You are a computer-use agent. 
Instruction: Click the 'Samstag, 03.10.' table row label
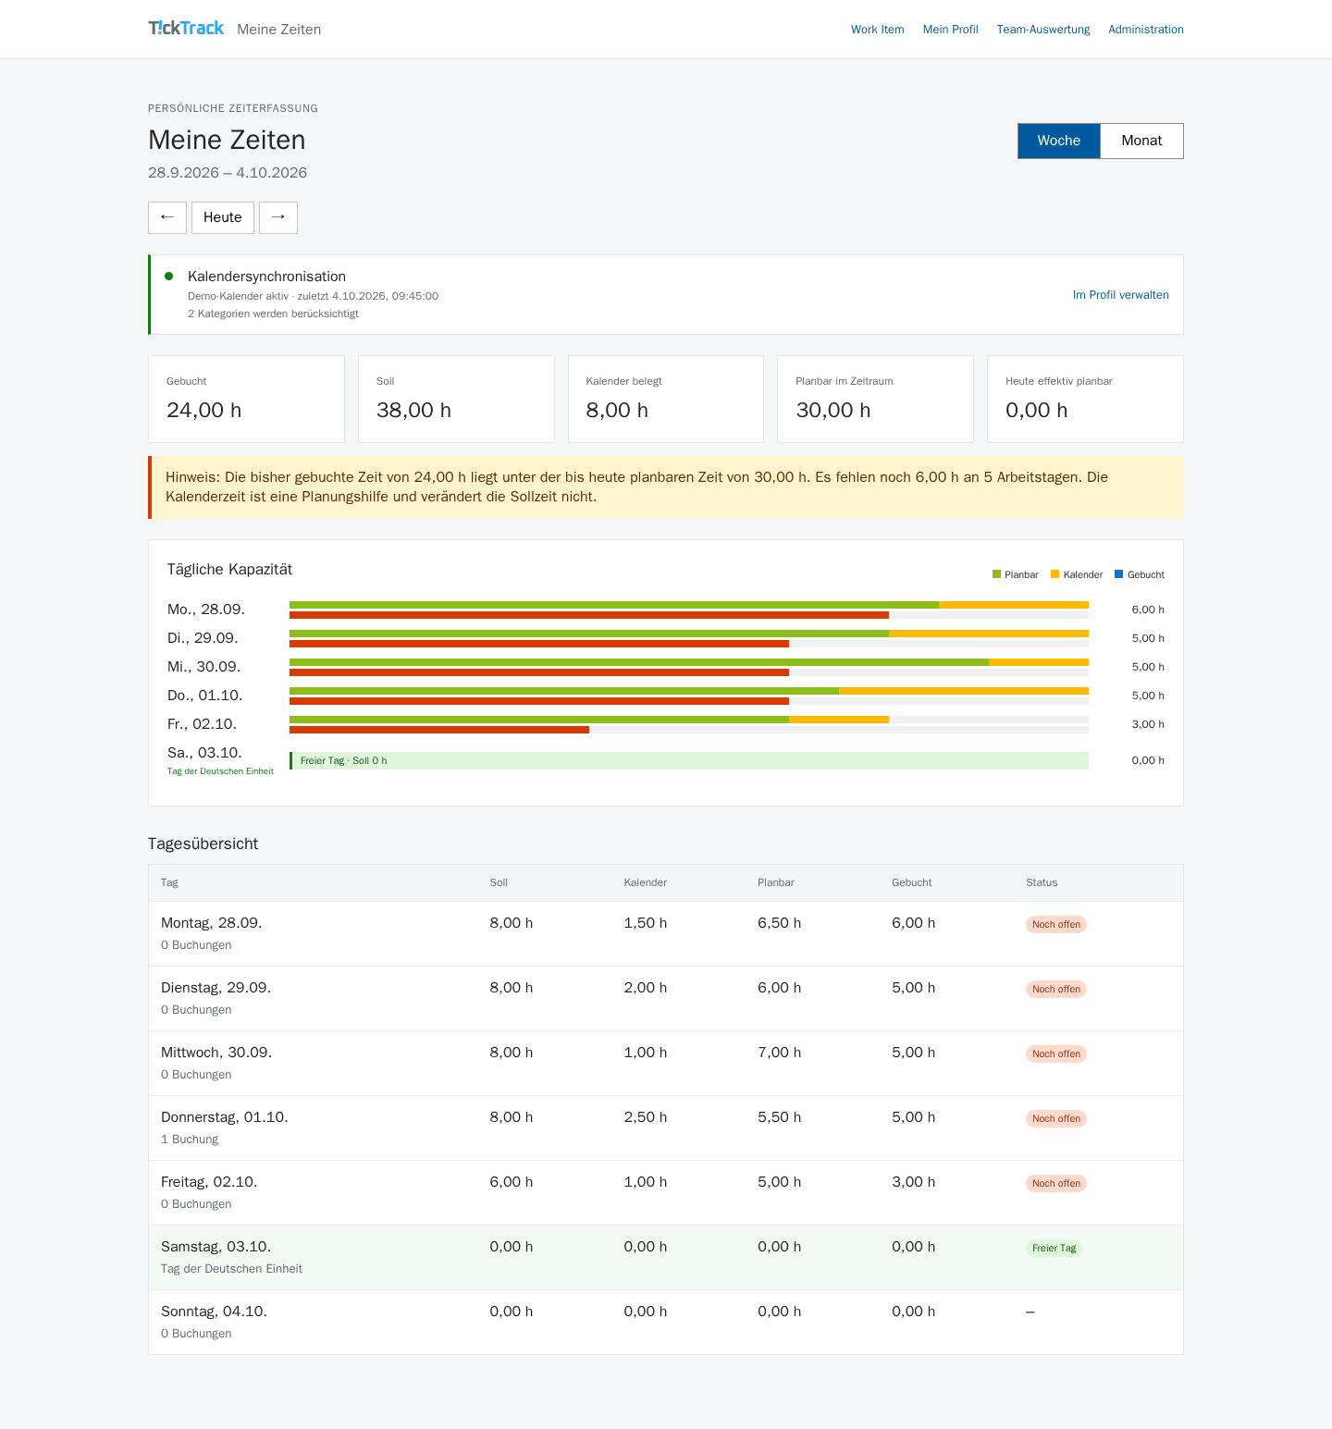click(216, 1247)
